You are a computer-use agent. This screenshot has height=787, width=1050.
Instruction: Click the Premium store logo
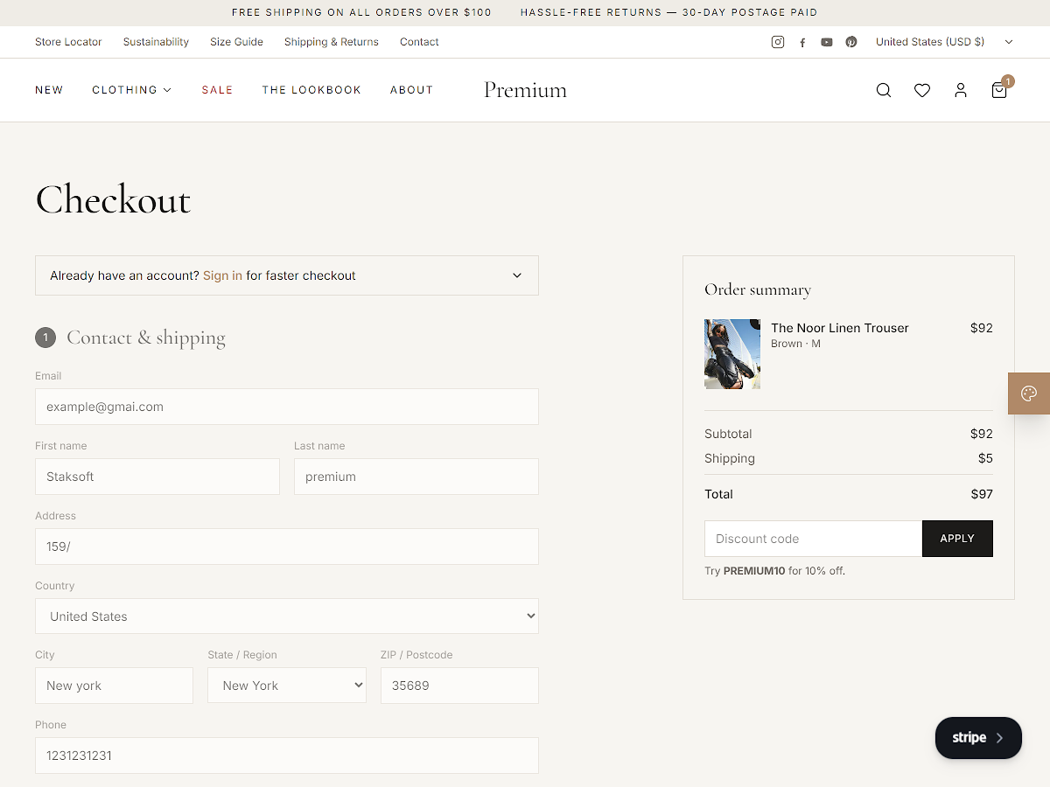coord(525,90)
